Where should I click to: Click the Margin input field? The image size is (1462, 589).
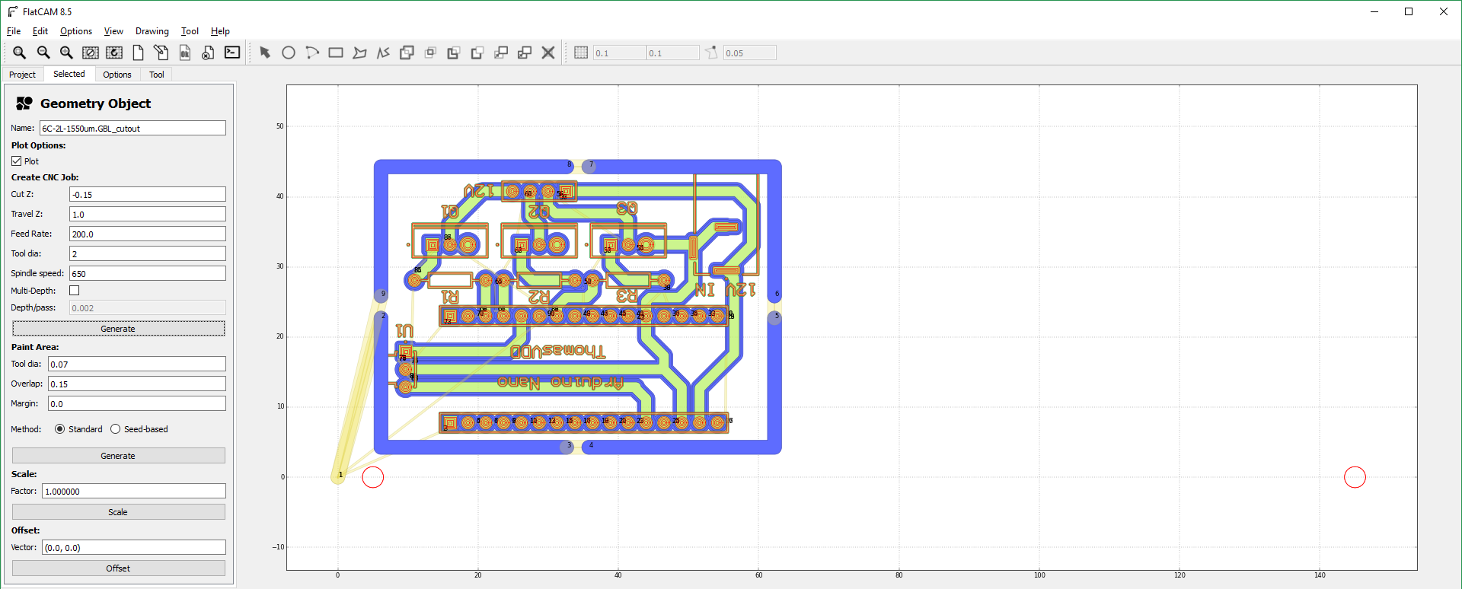click(x=137, y=404)
